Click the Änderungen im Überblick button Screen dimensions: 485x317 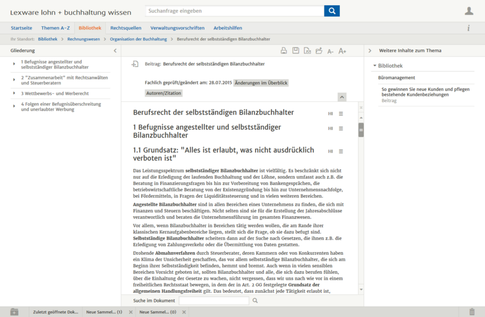click(261, 83)
